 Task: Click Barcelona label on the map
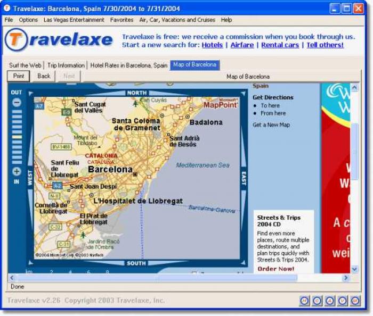[110, 169]
